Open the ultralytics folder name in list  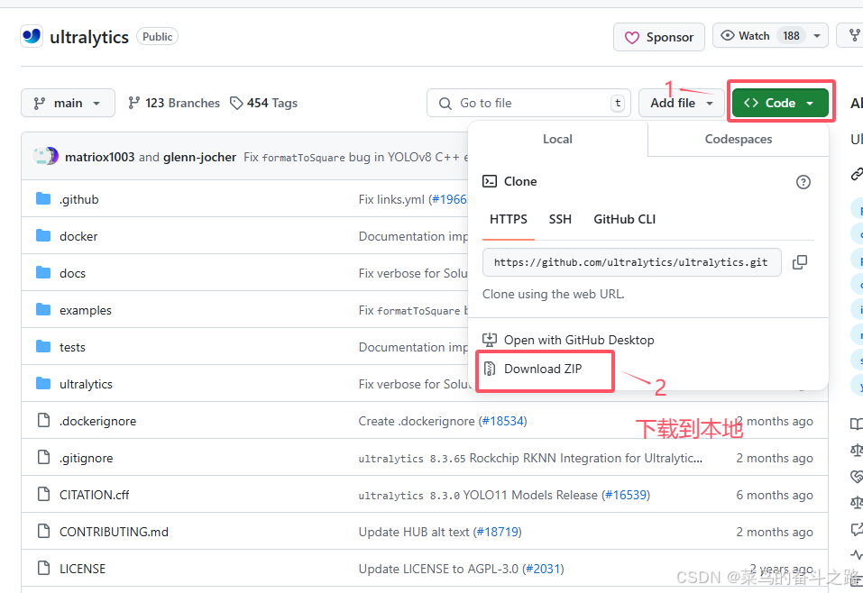point(86,384)
